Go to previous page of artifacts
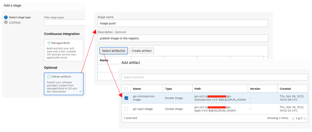Screen dimensions: 312x132 pos(293,118)
